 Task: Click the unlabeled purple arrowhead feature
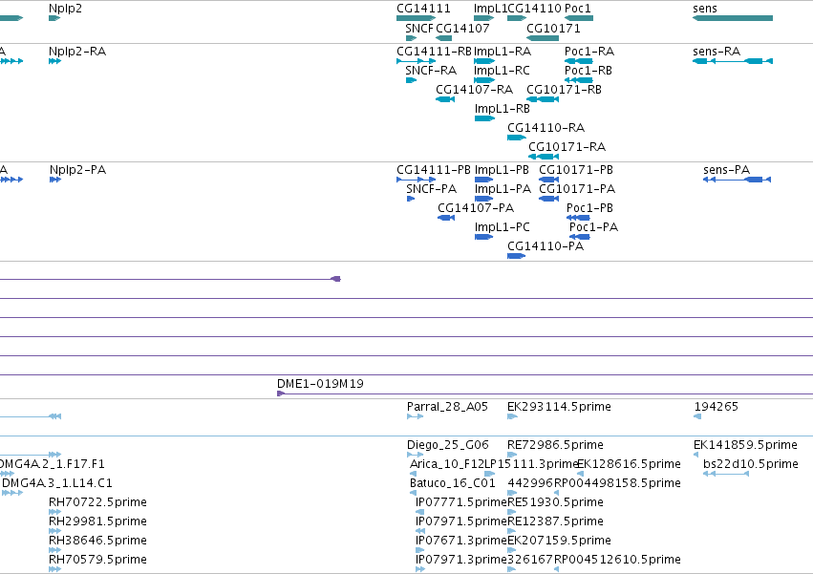[x=336, y=279]
